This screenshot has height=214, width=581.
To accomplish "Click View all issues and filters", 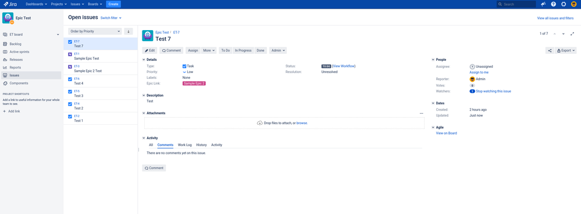I will (x=555, y=18).
